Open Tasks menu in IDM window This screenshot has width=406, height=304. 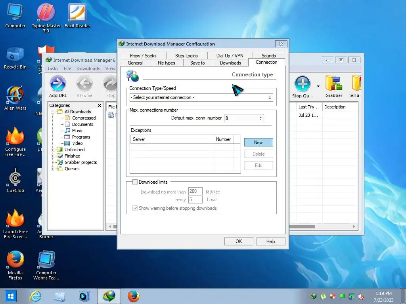(x=53, y=68)
